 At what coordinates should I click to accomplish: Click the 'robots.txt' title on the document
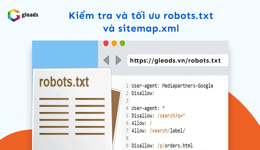pos(64,81)
